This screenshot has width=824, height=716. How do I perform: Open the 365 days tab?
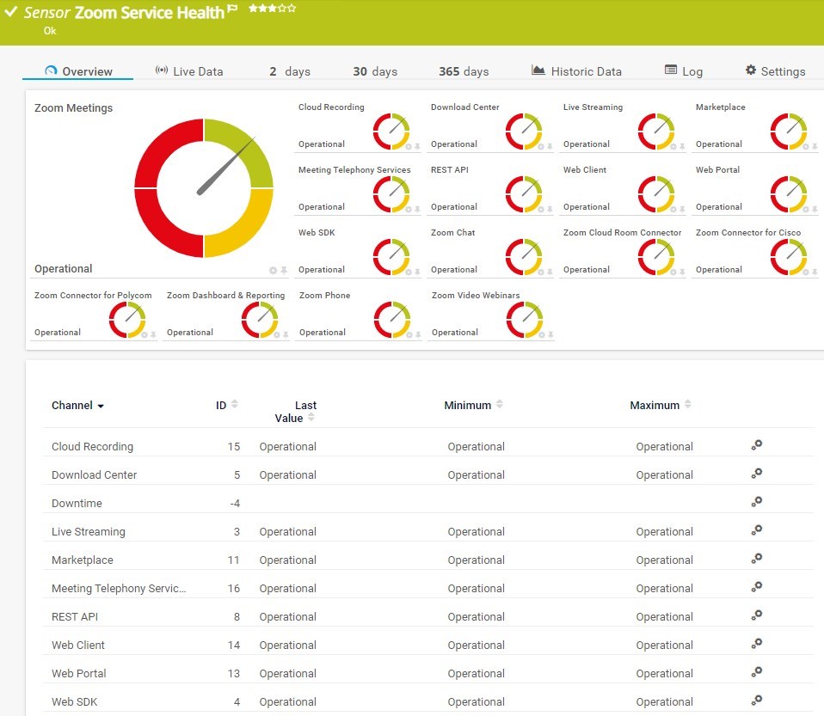pos(463,71)
